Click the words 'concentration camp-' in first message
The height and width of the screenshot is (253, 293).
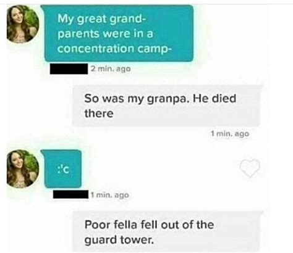(x=114, y=49)
